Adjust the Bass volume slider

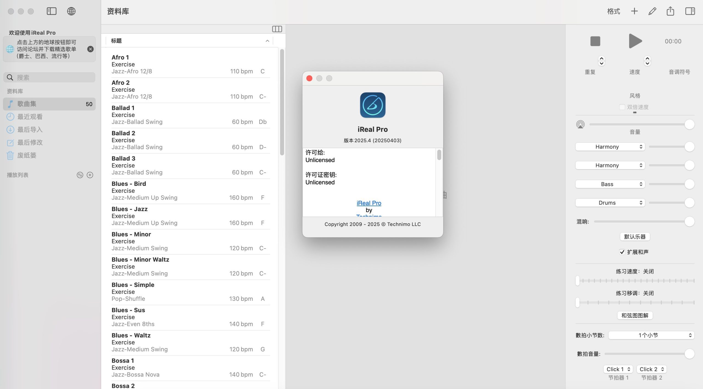click(672, 184)
